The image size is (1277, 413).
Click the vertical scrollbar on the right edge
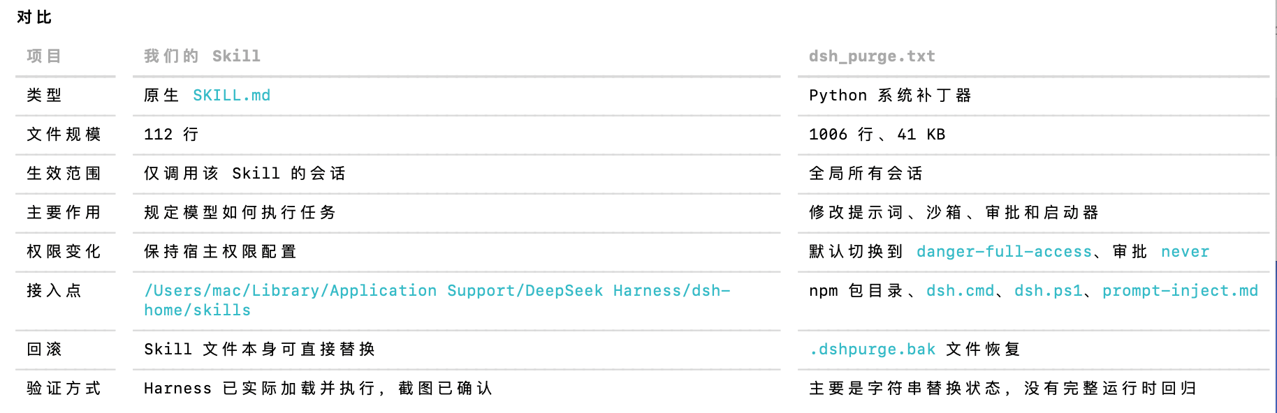[1276, 337]
